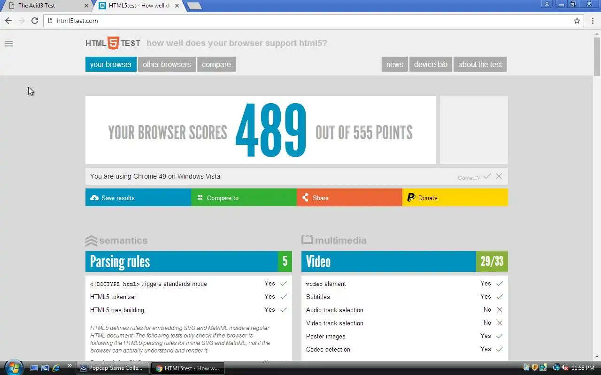Click the taskbar clock showing 11:58 PM
Image resolution: width=601 pixels, height=375 pixels.
point(583,368)
